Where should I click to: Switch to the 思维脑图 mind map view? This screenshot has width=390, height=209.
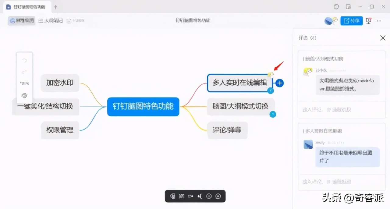(22, 21)
